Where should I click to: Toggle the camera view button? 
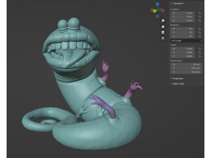coord(163,32)
